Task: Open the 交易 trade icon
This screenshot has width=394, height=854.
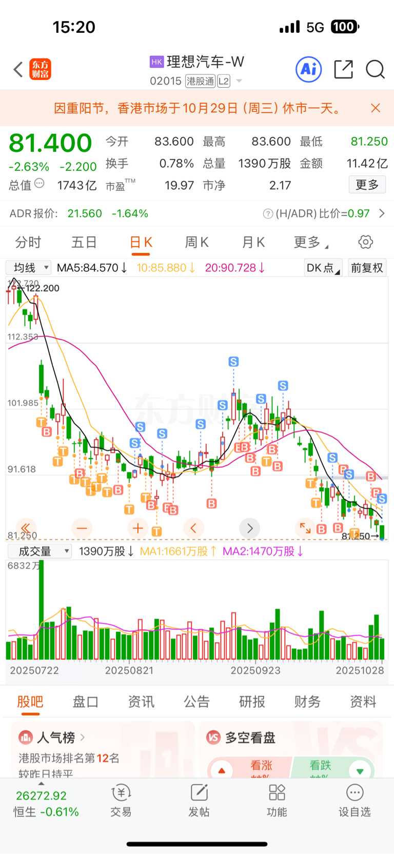Action: click(121, 793)
